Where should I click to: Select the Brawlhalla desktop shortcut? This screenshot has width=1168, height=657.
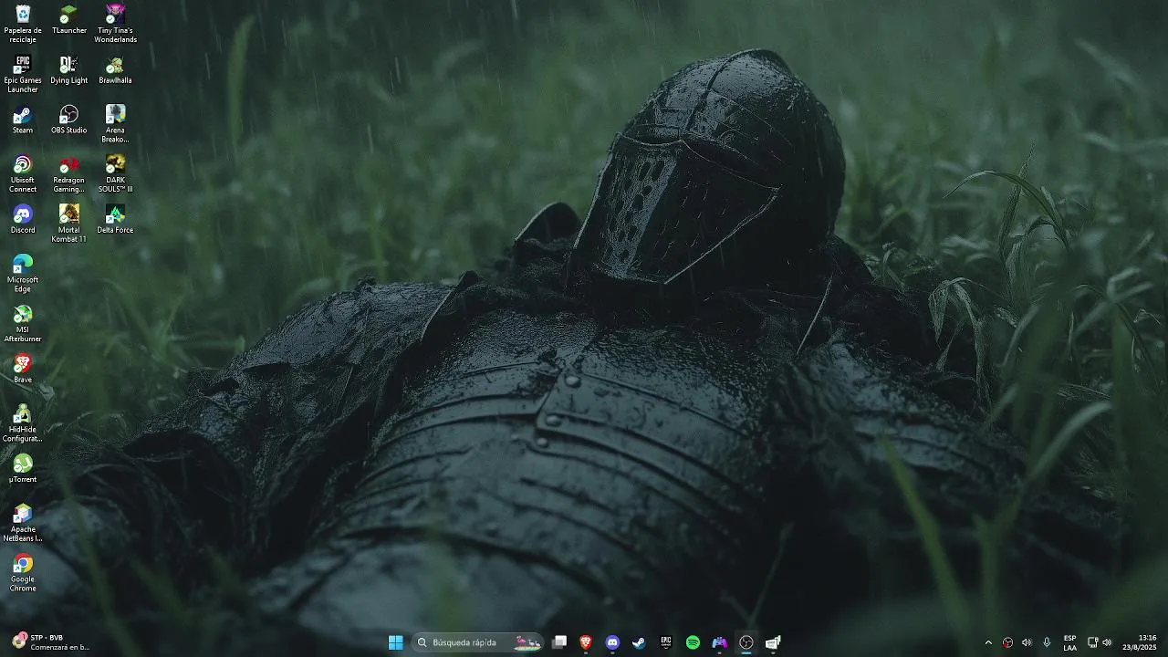click(x=115, y=69)
